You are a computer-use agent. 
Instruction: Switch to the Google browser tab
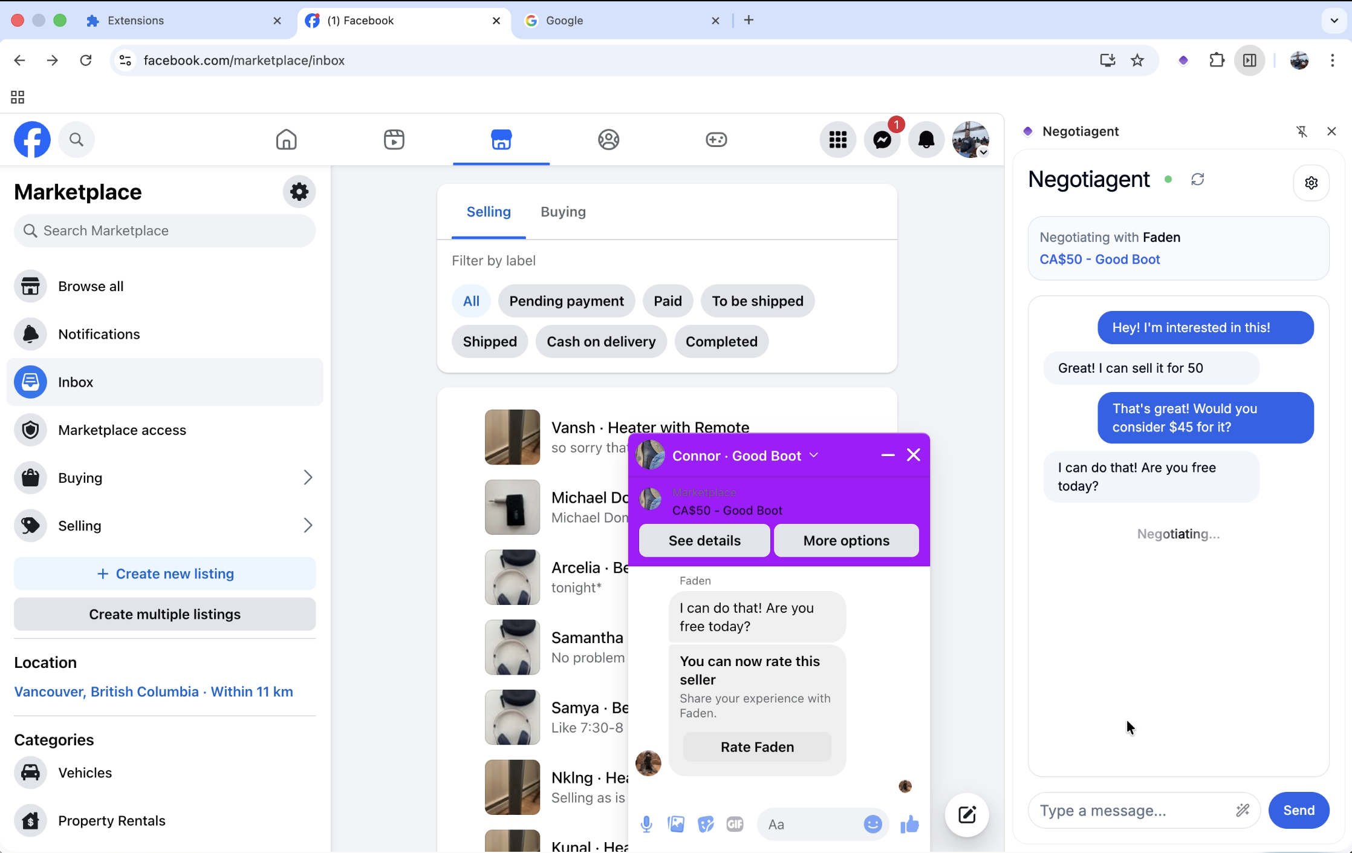pyautogui.click(x=617, y=21)
